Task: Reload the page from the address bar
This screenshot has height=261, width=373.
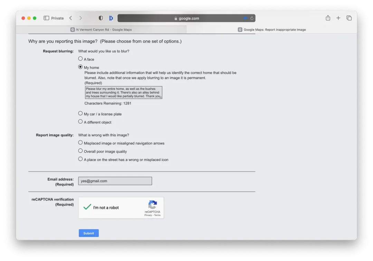Action: click(x=252, y=18)
